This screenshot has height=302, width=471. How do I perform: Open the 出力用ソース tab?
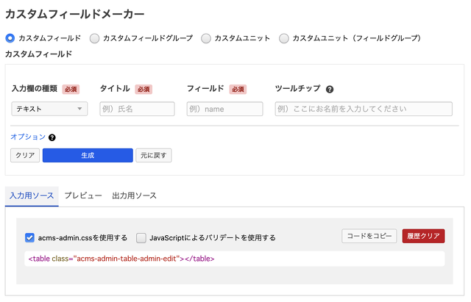[x=134, y=195]
